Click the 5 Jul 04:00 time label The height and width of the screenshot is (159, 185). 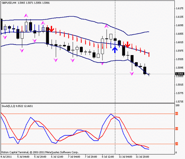click(x=23, y=157)
